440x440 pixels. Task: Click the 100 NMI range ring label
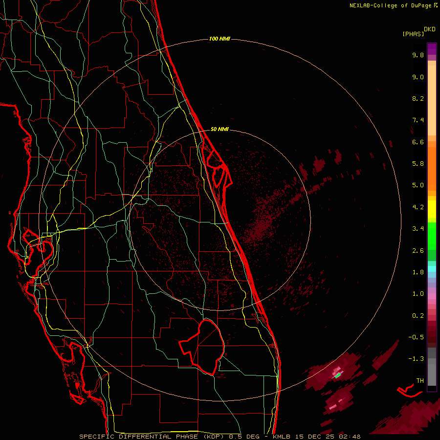(x=220, y=39)
